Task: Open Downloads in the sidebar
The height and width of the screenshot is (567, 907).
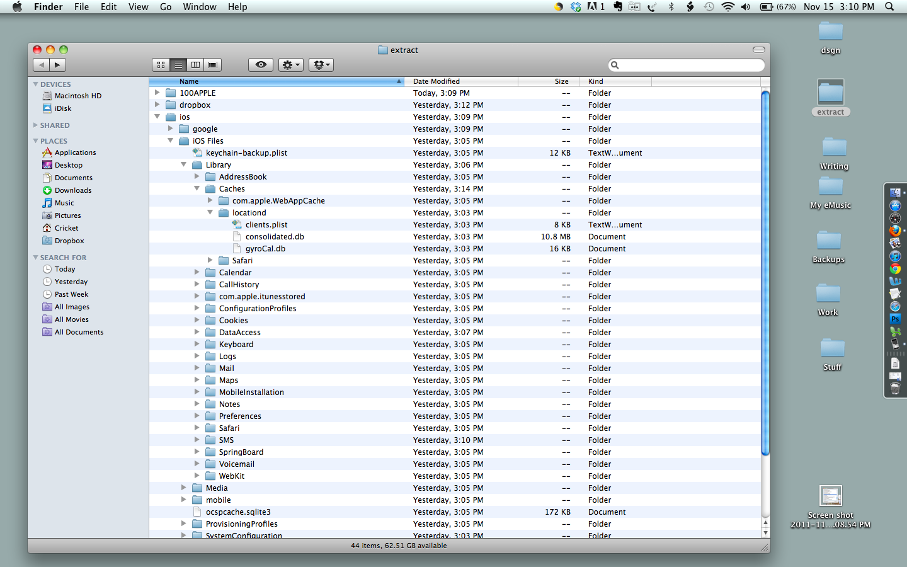Action: (x=72, y=190)
